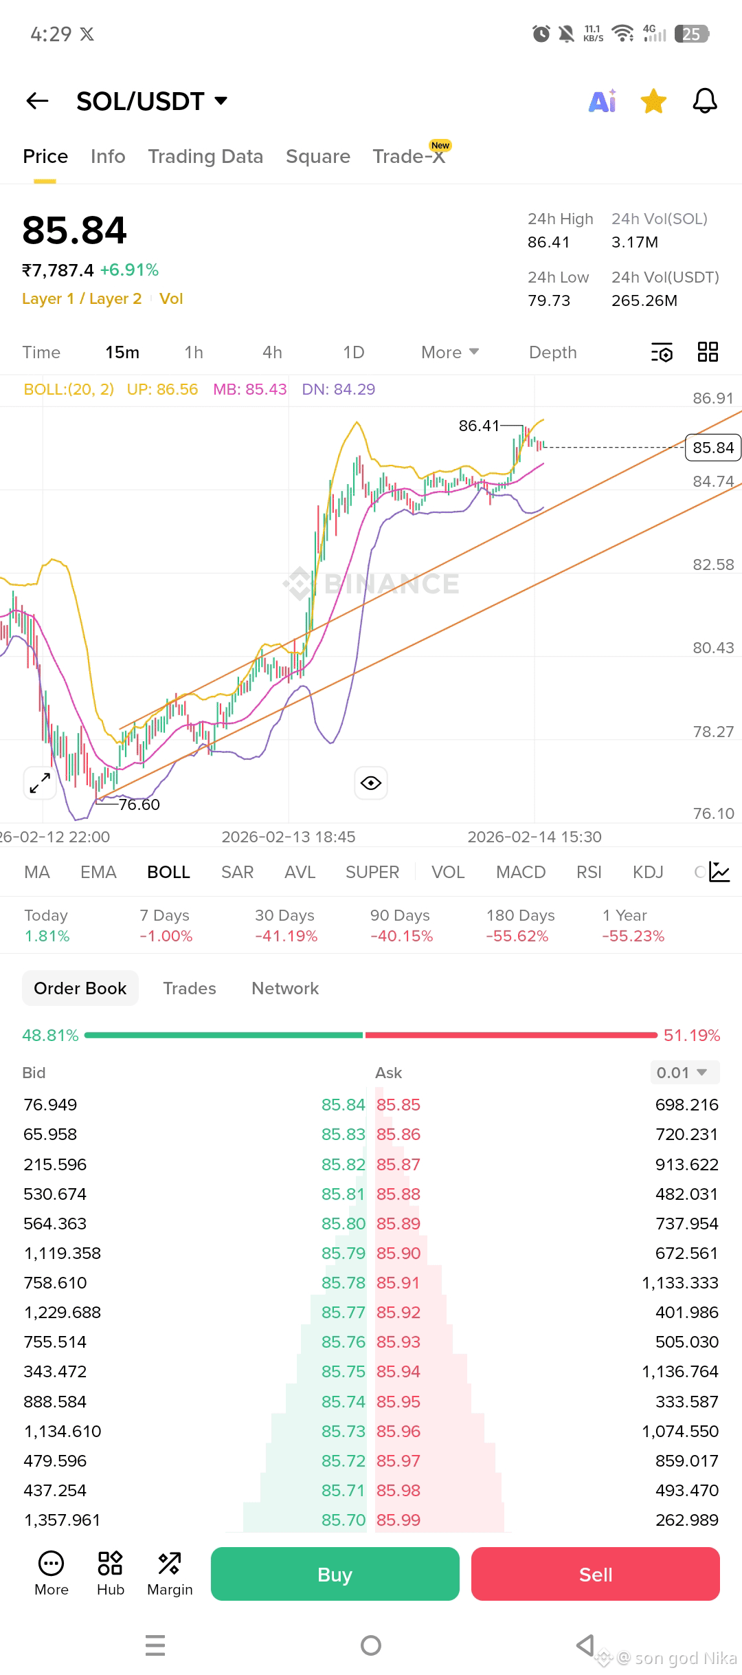The width and height of the screenshot is (742, 1675).
Task: Open the chart layout grid icon
Action: (708, 352)
